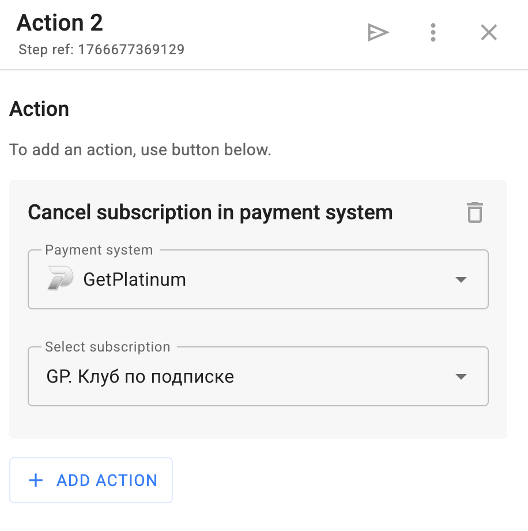The image size is (528, 531).
Task: Expand the Payment system dropdown arrow
Action: [461, 280]
